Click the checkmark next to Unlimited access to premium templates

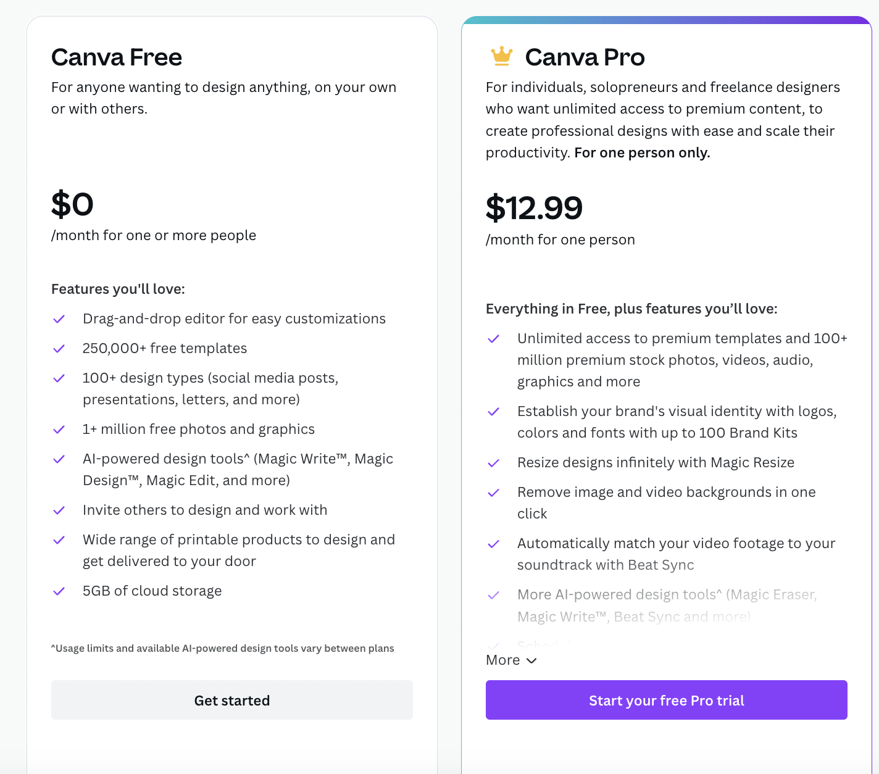pos(494,339)
